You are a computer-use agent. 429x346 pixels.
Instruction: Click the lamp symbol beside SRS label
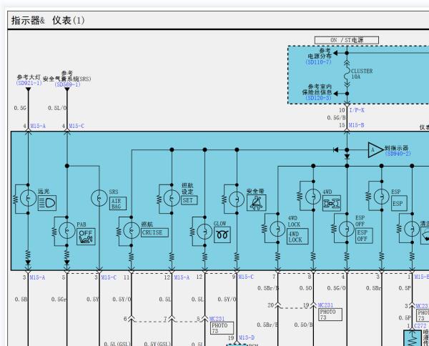(99, 198)
